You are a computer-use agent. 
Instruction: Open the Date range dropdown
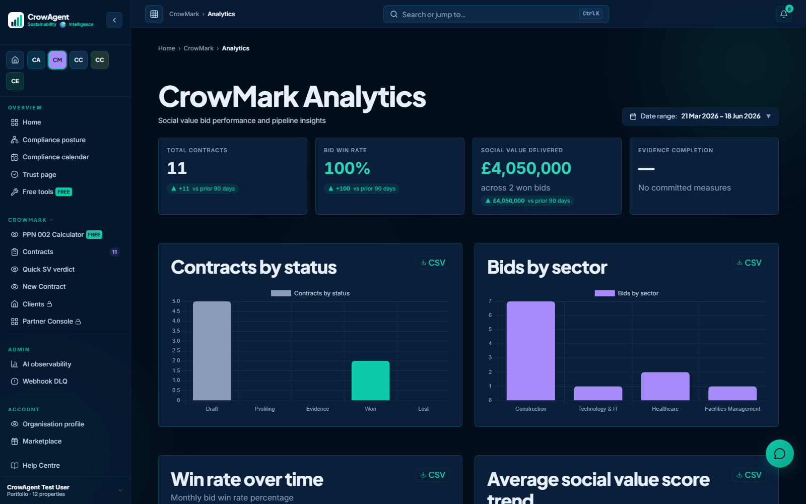(700, 116)
